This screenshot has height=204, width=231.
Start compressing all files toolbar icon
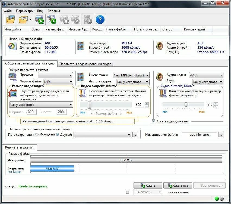click(x=52, y=20)
